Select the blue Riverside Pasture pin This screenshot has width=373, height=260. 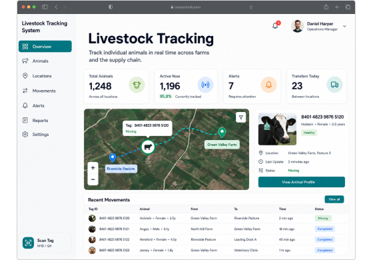113,157
